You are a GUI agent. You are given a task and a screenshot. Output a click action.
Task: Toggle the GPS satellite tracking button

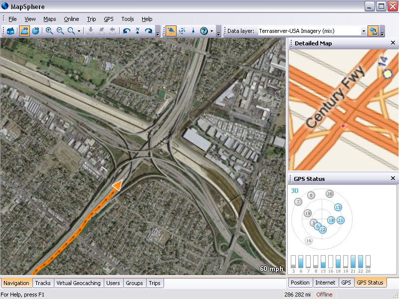[171, 31]
